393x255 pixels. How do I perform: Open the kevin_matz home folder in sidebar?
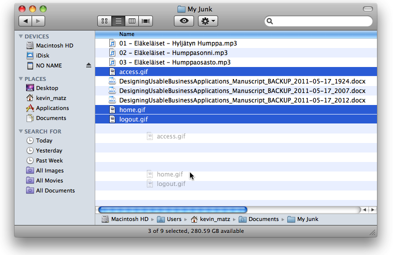(46, 98)
